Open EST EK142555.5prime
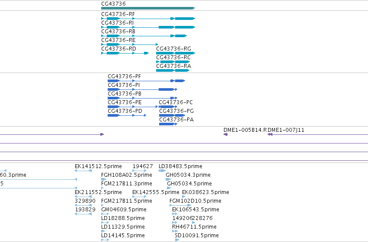This screenshot has height=242, width=368. [156, 193]
